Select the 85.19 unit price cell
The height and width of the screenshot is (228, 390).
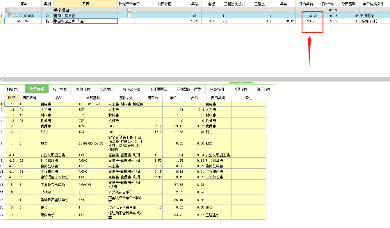(173, 200)
